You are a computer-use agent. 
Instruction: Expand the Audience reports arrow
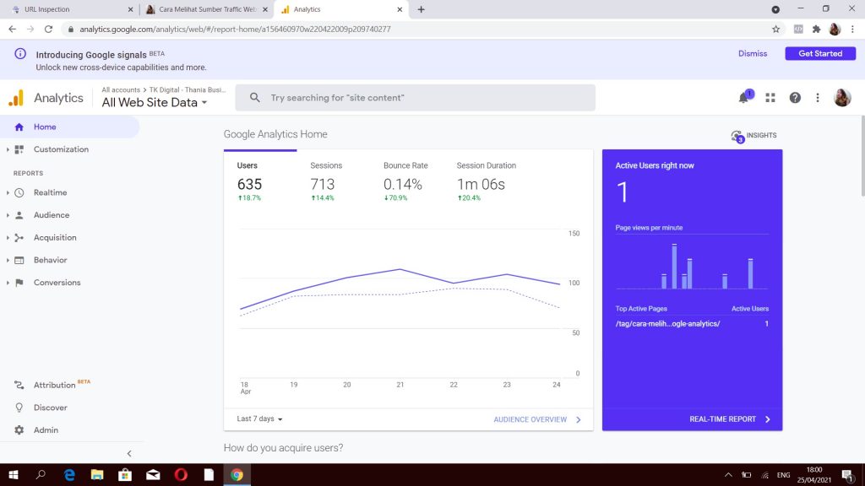coord(8,215)
